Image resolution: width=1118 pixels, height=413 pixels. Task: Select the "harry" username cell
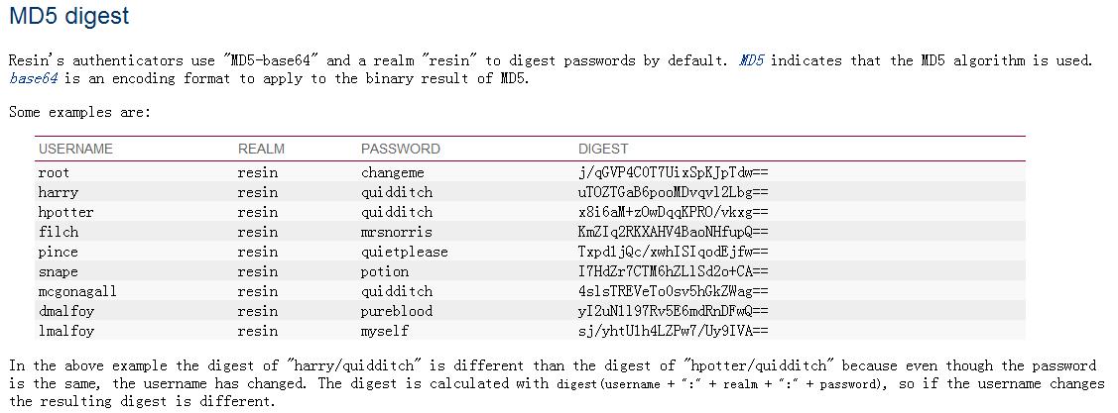58,192
